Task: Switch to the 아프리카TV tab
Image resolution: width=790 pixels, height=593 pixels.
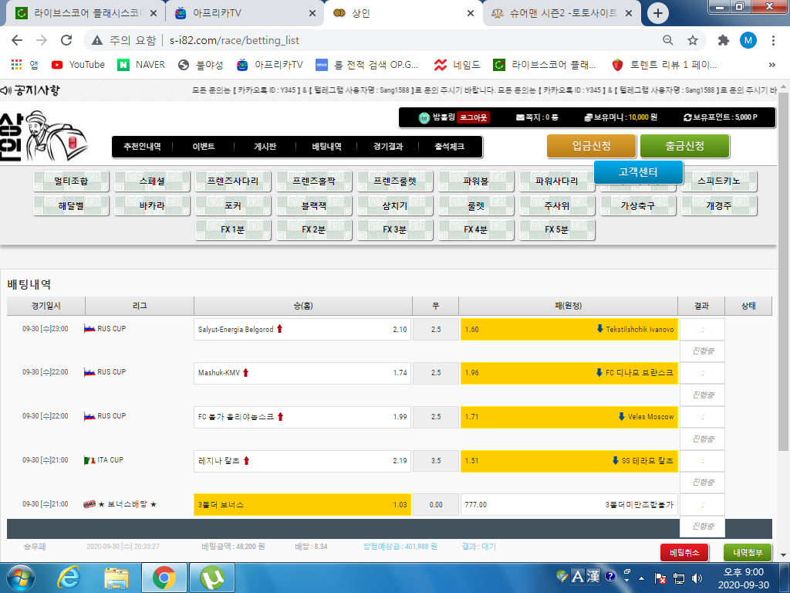Action: pos(239,13)
